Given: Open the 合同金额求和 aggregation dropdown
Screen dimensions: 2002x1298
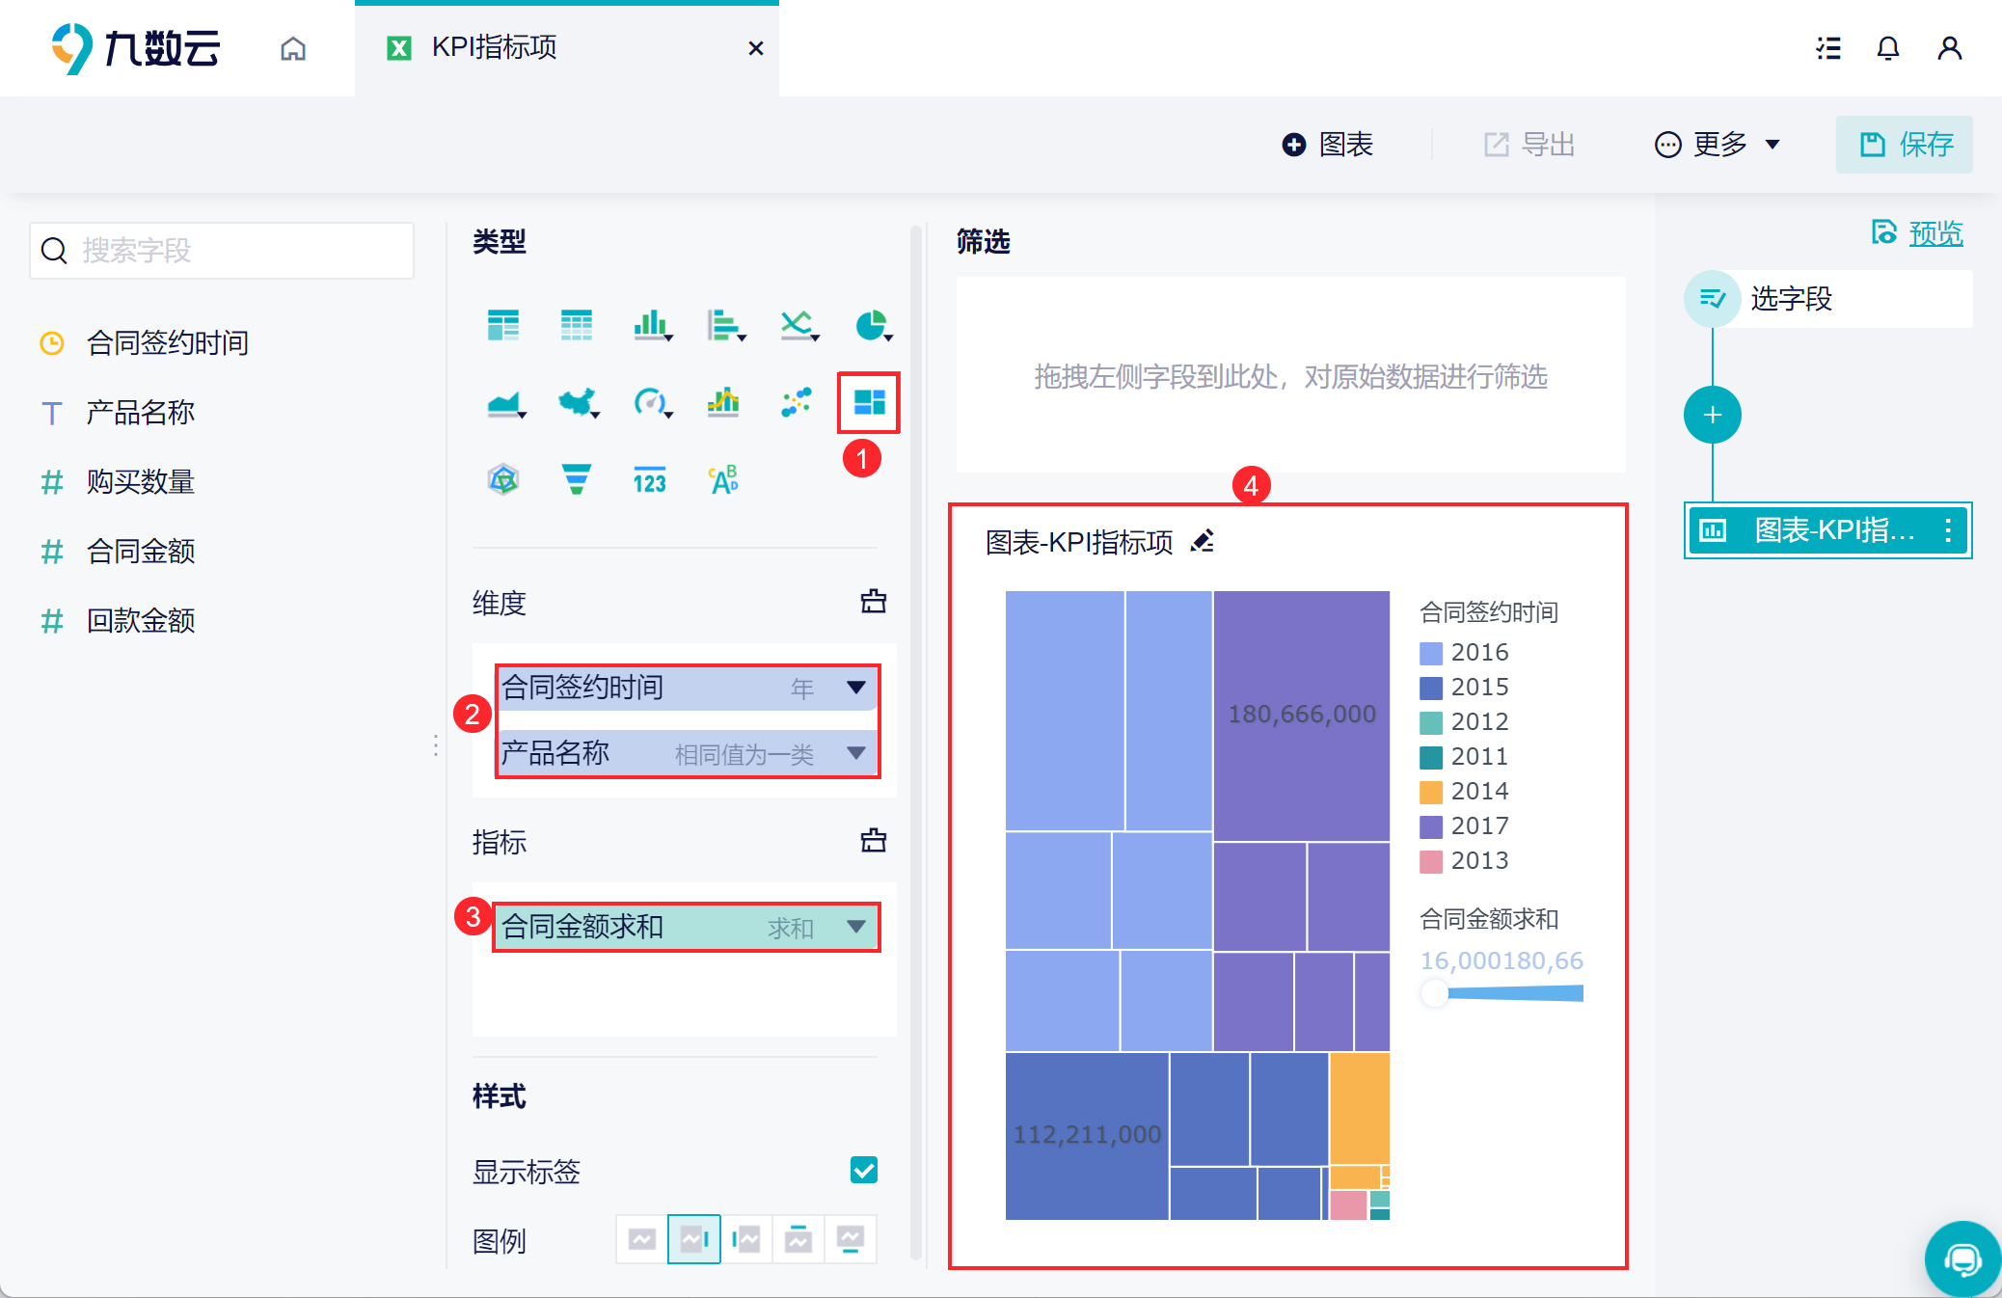Looking at the screenshot, I should click(x=855, y=927).
